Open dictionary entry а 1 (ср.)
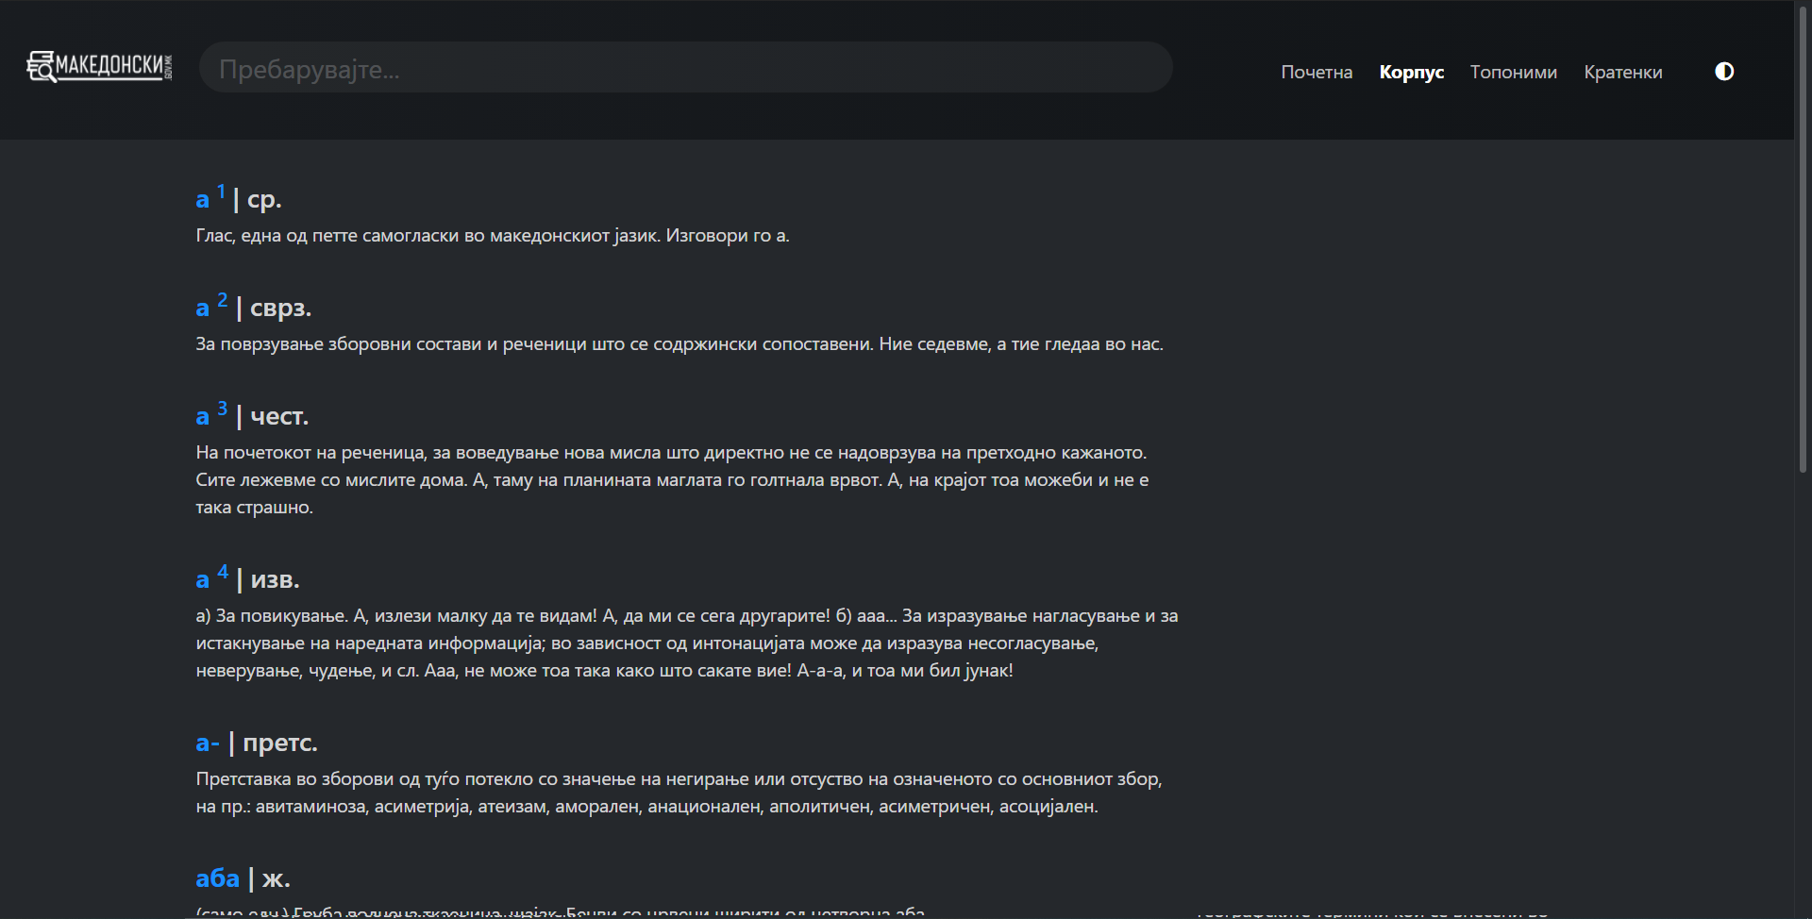The height and width of the screenshot is (919, 1812). (203, 199)
